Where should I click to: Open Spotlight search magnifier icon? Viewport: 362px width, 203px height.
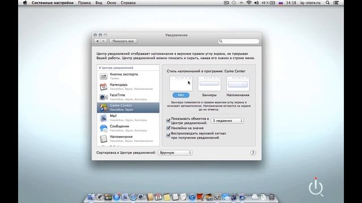pyautogui.click(x=327, y=3)
